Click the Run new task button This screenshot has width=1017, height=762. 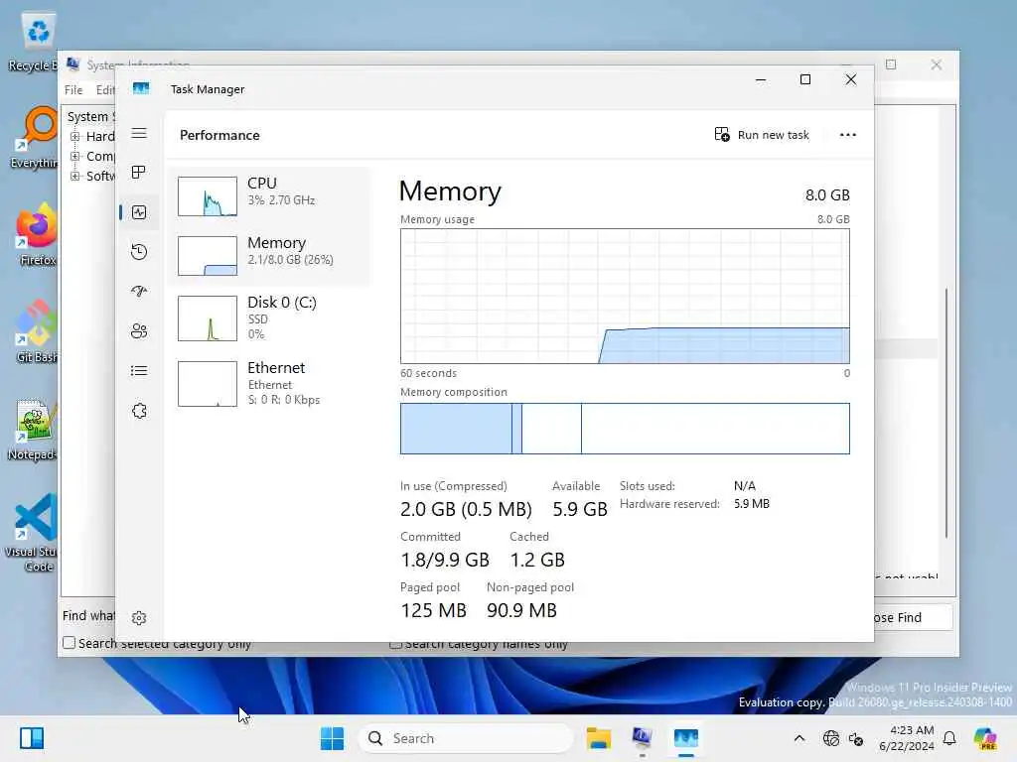tap(762, 135)
